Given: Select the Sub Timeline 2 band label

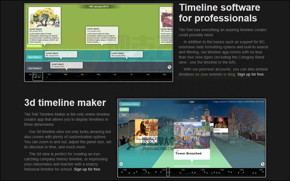Looking at the screenshot, I should 34,68.
